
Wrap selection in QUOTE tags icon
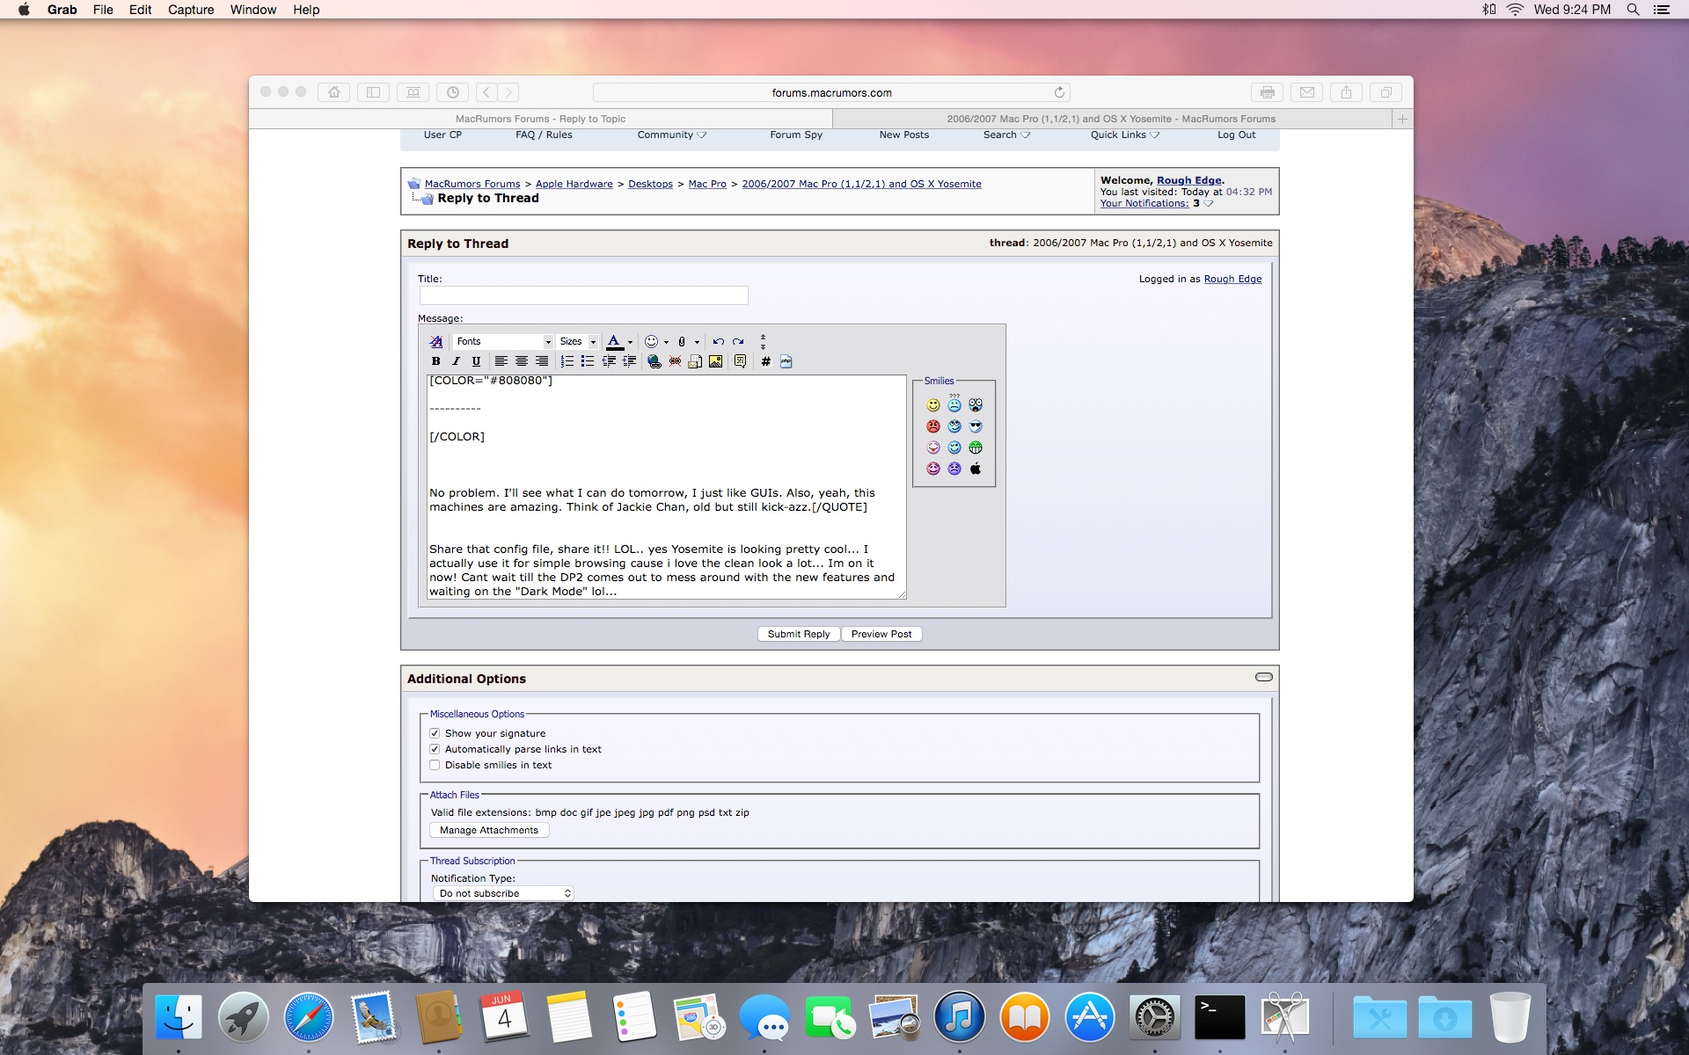point(740,361)
